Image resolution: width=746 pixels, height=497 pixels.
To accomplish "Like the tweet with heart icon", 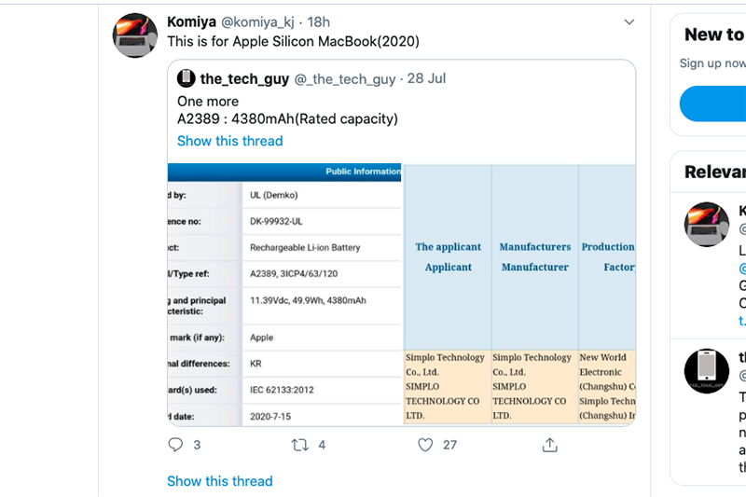I will tap(425, 445).
